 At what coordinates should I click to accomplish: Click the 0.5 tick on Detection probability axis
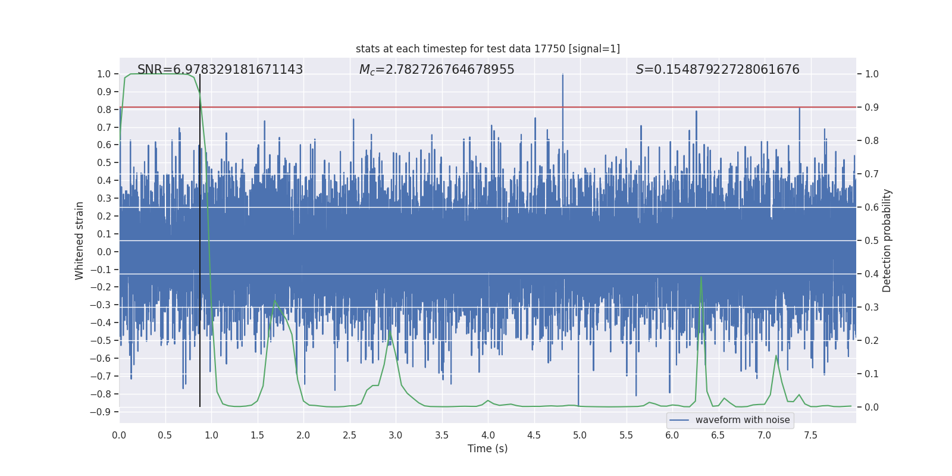(x=872, y=241)
